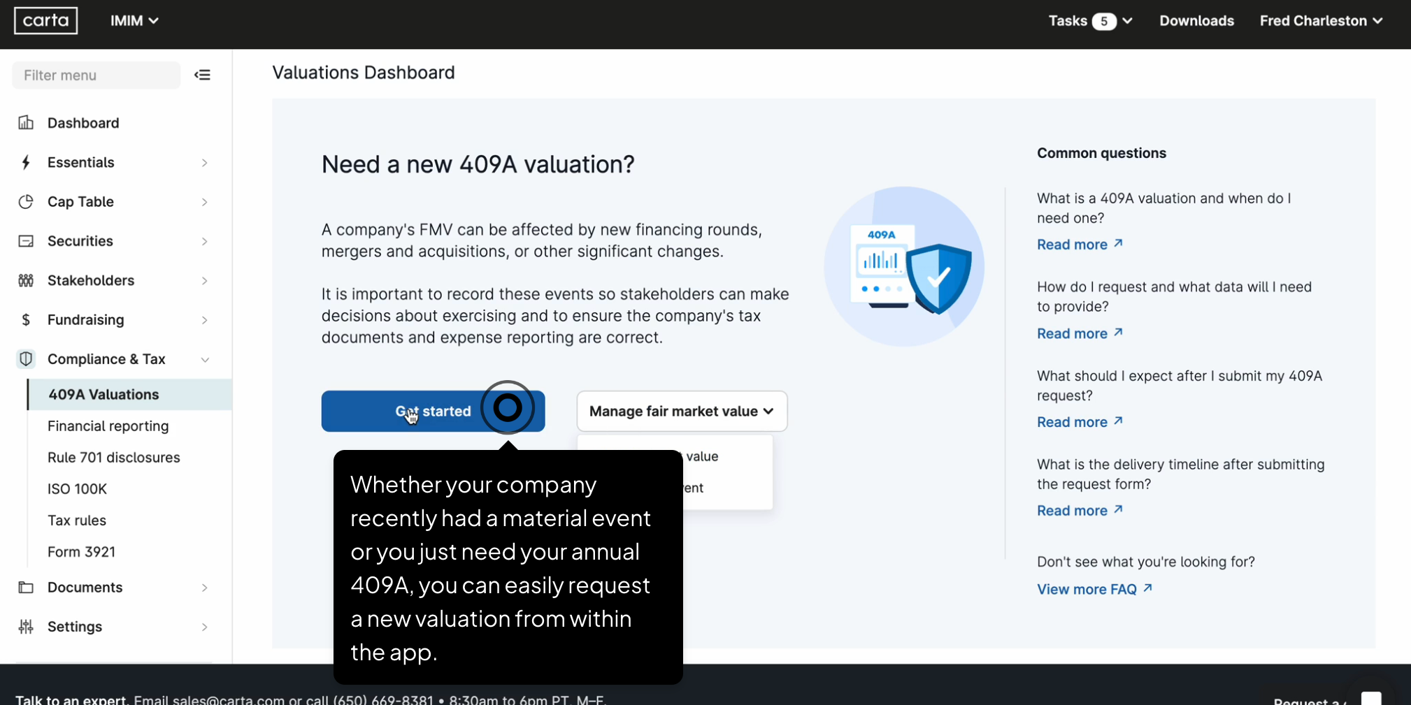Click the Common questions heading

click(x=1101, y=153)
